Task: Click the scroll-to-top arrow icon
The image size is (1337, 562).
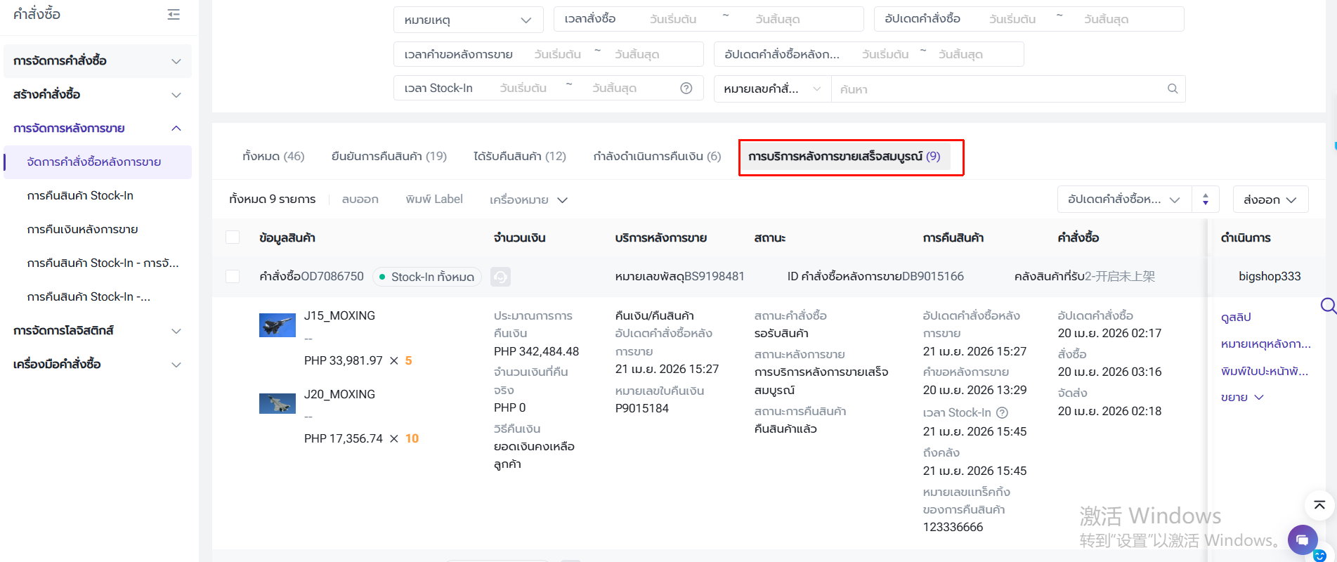Action: click(x=1319, y=505)
